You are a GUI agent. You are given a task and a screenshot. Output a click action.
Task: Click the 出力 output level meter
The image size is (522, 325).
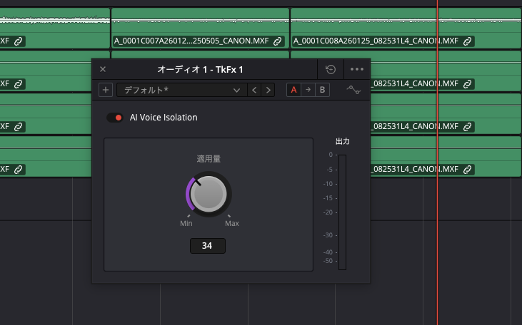coord(342,212)
